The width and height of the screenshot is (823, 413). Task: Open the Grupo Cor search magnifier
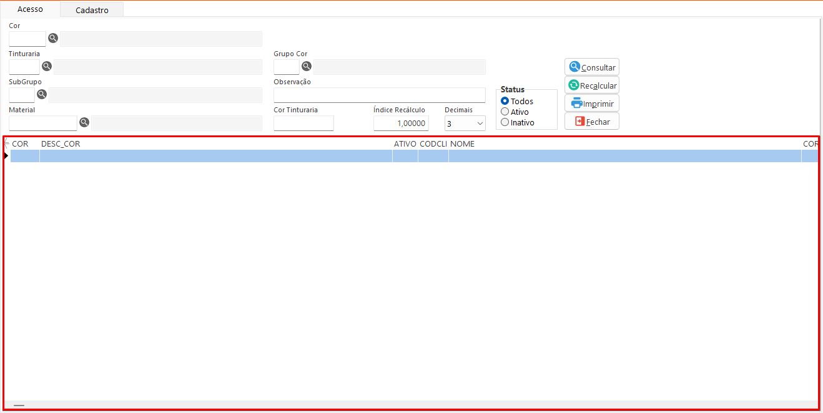coord(307,66)
